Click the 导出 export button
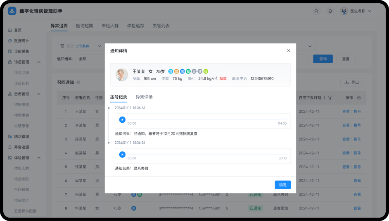 click(x=351, y=82)
